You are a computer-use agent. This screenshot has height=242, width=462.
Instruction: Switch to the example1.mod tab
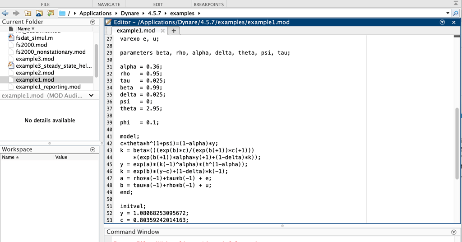(x=135, y=31)
